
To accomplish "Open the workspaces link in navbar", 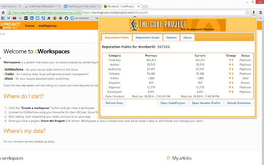I will (x=47, y=26).
